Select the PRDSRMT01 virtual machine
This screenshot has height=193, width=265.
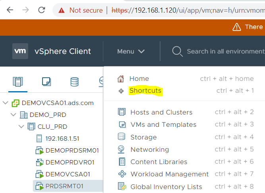point(64,186)
